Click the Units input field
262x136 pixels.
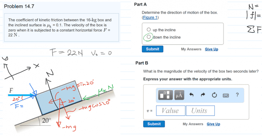point(200,110)
